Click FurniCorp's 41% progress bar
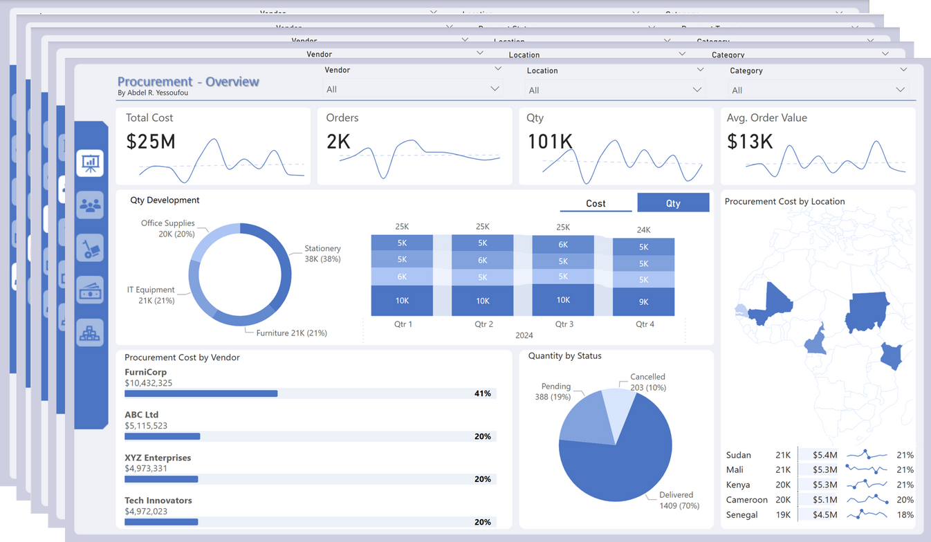This screenshot has height=542, width=931. 201,393
